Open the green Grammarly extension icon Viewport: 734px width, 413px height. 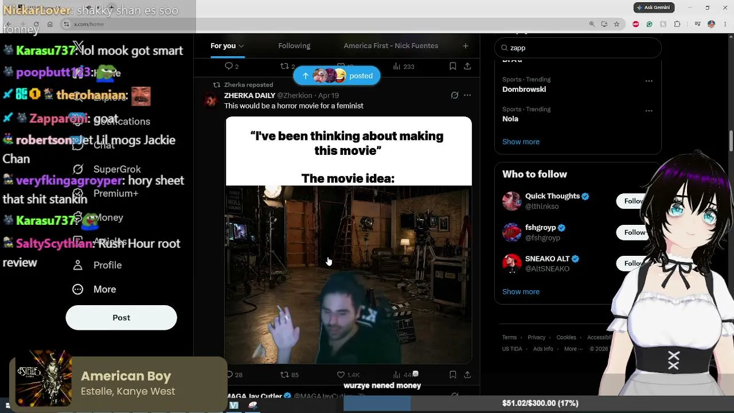pyautogui.click(x=649, y=24)
